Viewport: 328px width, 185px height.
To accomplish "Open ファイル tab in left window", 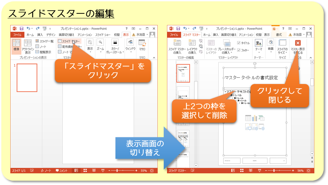I will click(17, 35).
